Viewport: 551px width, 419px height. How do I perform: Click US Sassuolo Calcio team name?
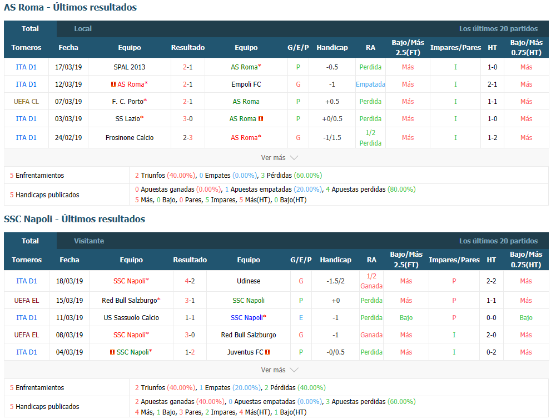coord(131,317)
